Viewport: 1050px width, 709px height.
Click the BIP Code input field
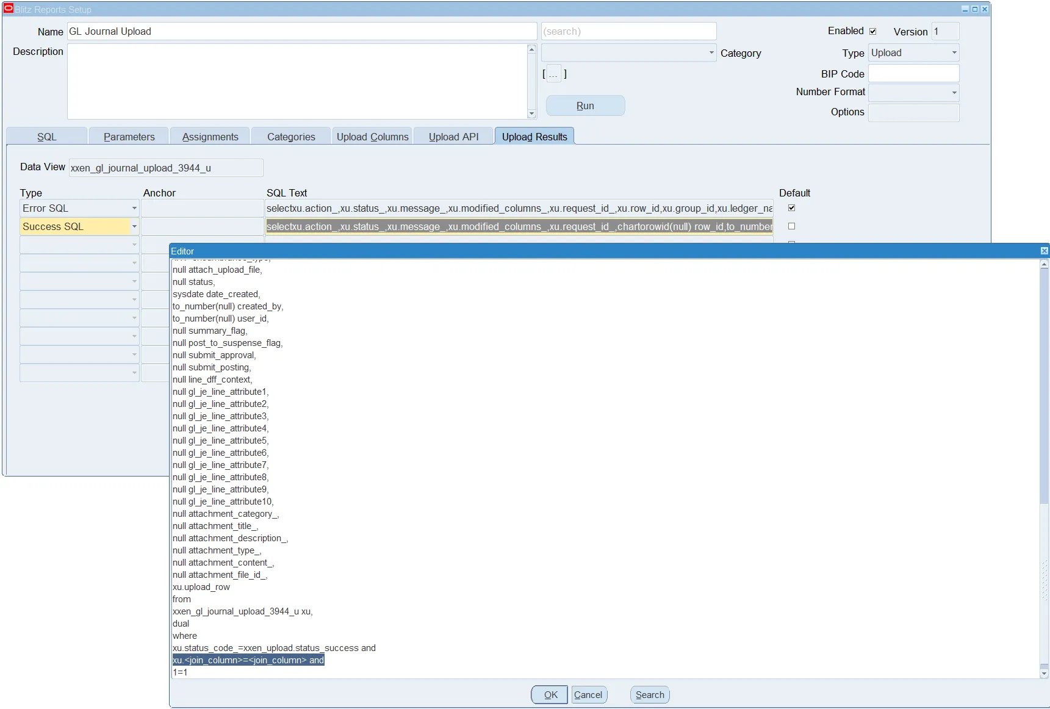click(913, 73)
